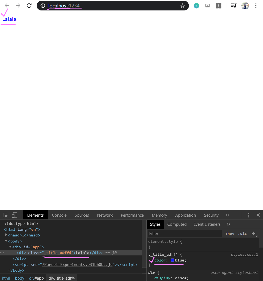
Task: Close the DevTools panel
Action: point(258,215)
